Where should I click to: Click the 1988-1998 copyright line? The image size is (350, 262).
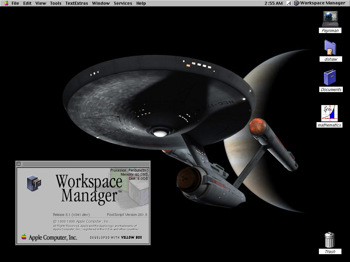[x=81, y=222]
